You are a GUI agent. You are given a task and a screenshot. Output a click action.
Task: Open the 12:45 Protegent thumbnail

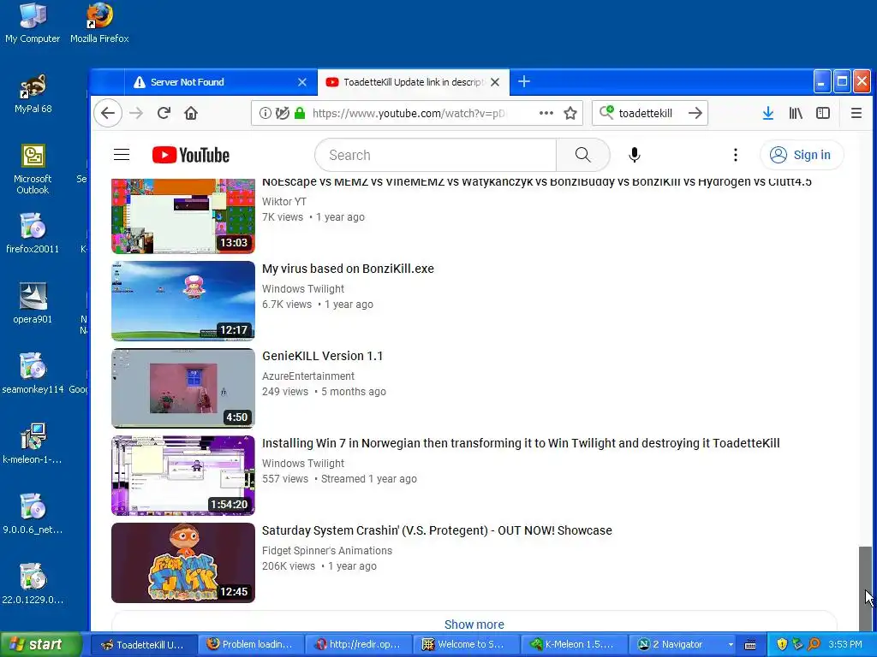tap(183, 563)
